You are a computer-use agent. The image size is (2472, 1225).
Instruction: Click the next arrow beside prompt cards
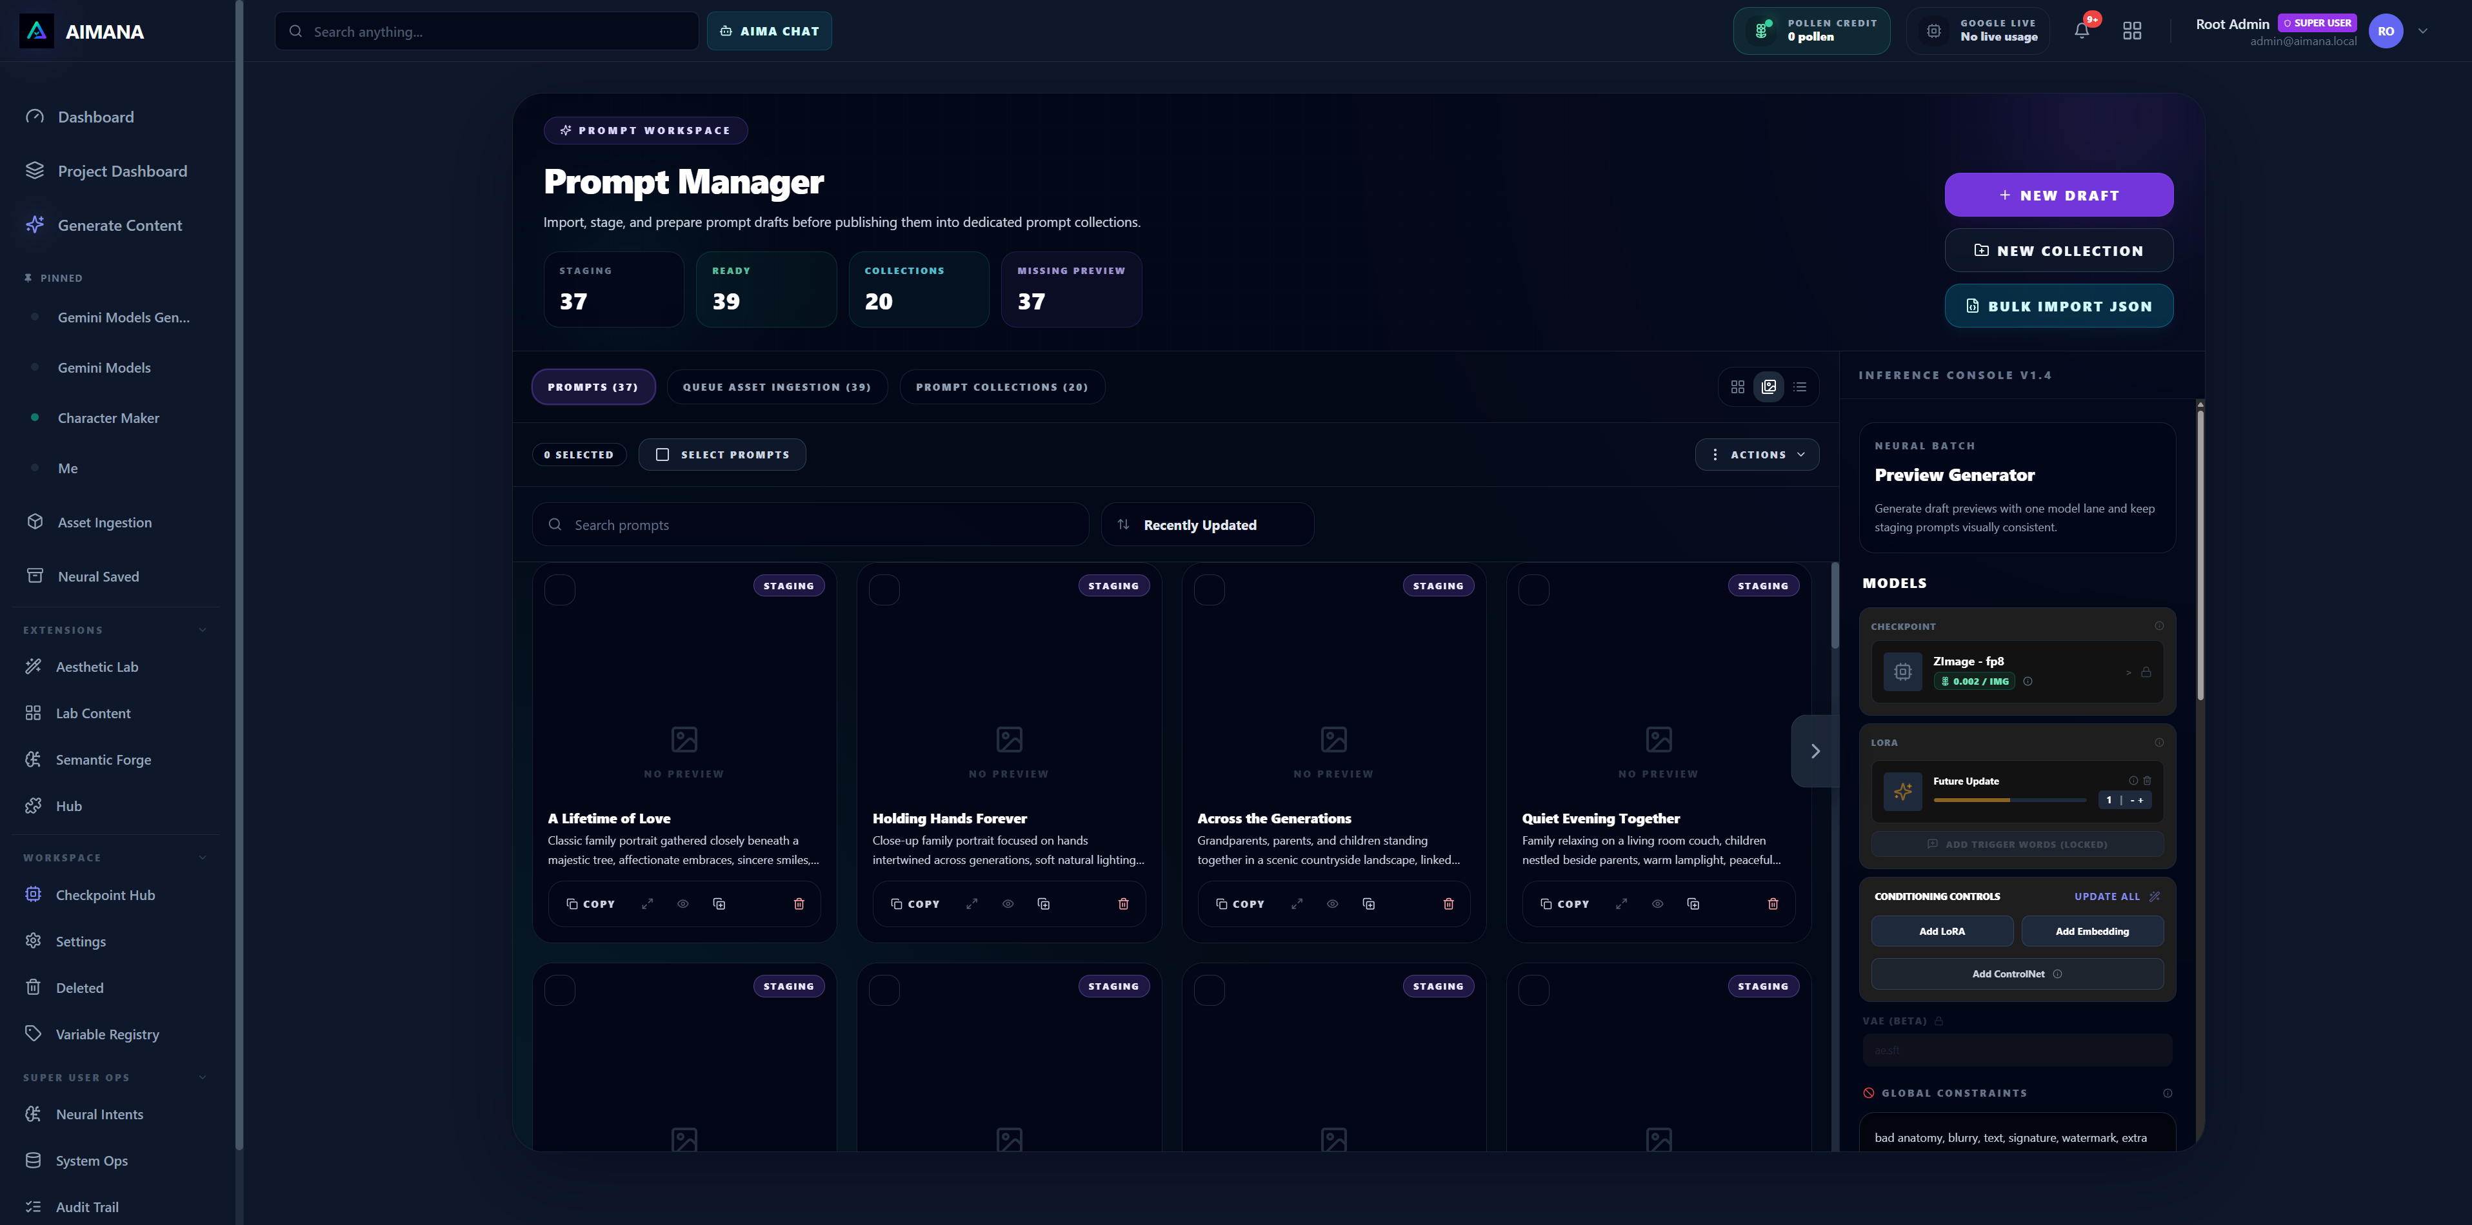coord(1815,751)
